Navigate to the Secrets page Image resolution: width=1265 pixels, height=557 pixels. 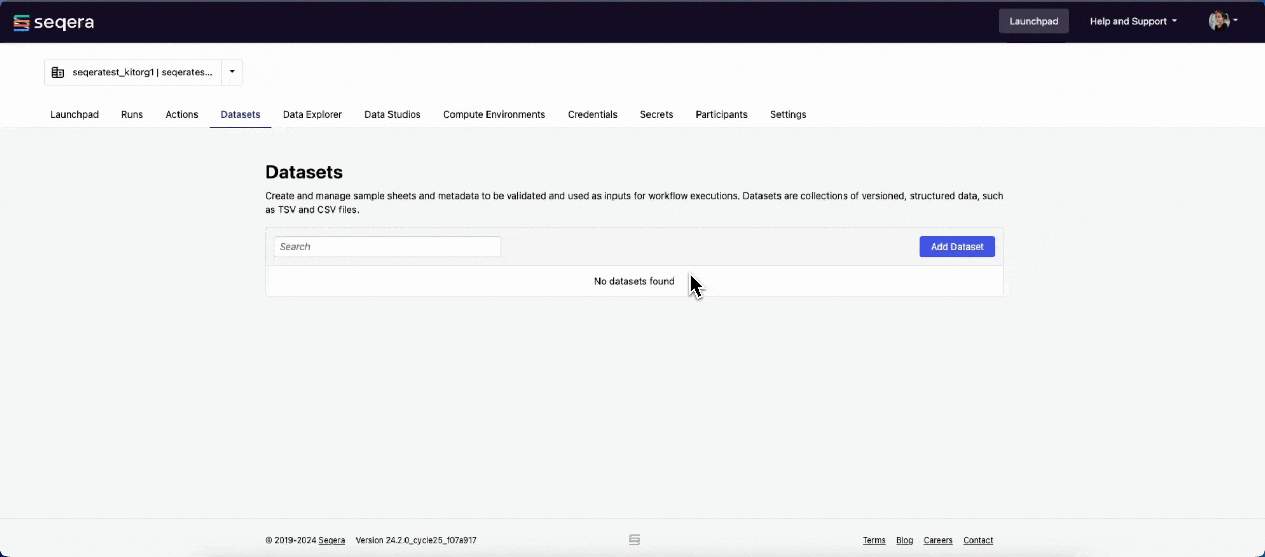(x=656, y=114)
